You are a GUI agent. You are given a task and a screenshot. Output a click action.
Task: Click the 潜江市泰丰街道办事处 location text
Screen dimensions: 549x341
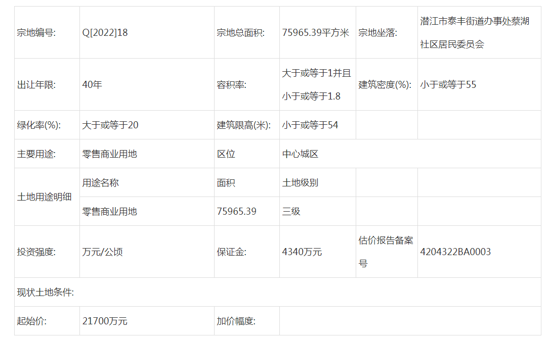(x=475, y=22)
